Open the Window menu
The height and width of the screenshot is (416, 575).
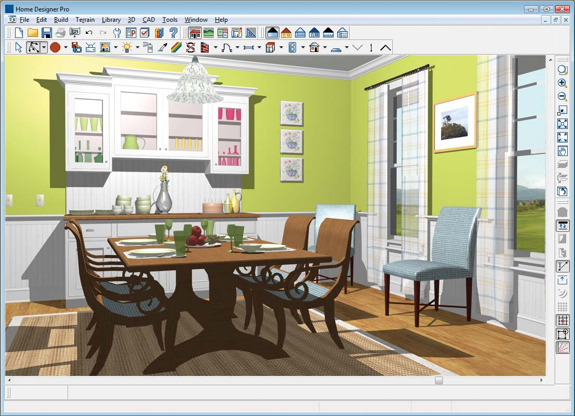pyautogui.click(x=196, y=20)
